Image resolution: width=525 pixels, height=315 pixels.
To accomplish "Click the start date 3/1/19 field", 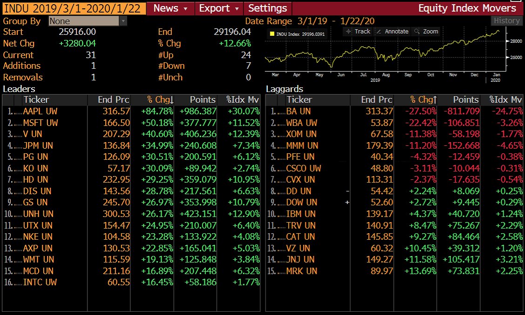I will coord(312,21).
